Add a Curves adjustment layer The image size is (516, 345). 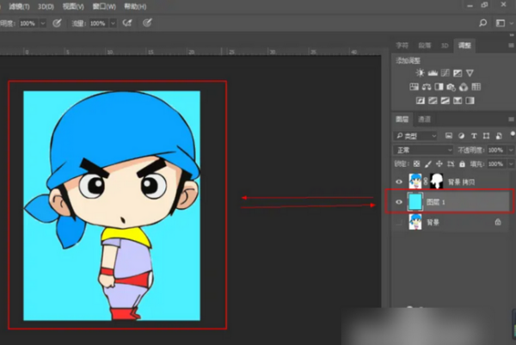[445, 73]
